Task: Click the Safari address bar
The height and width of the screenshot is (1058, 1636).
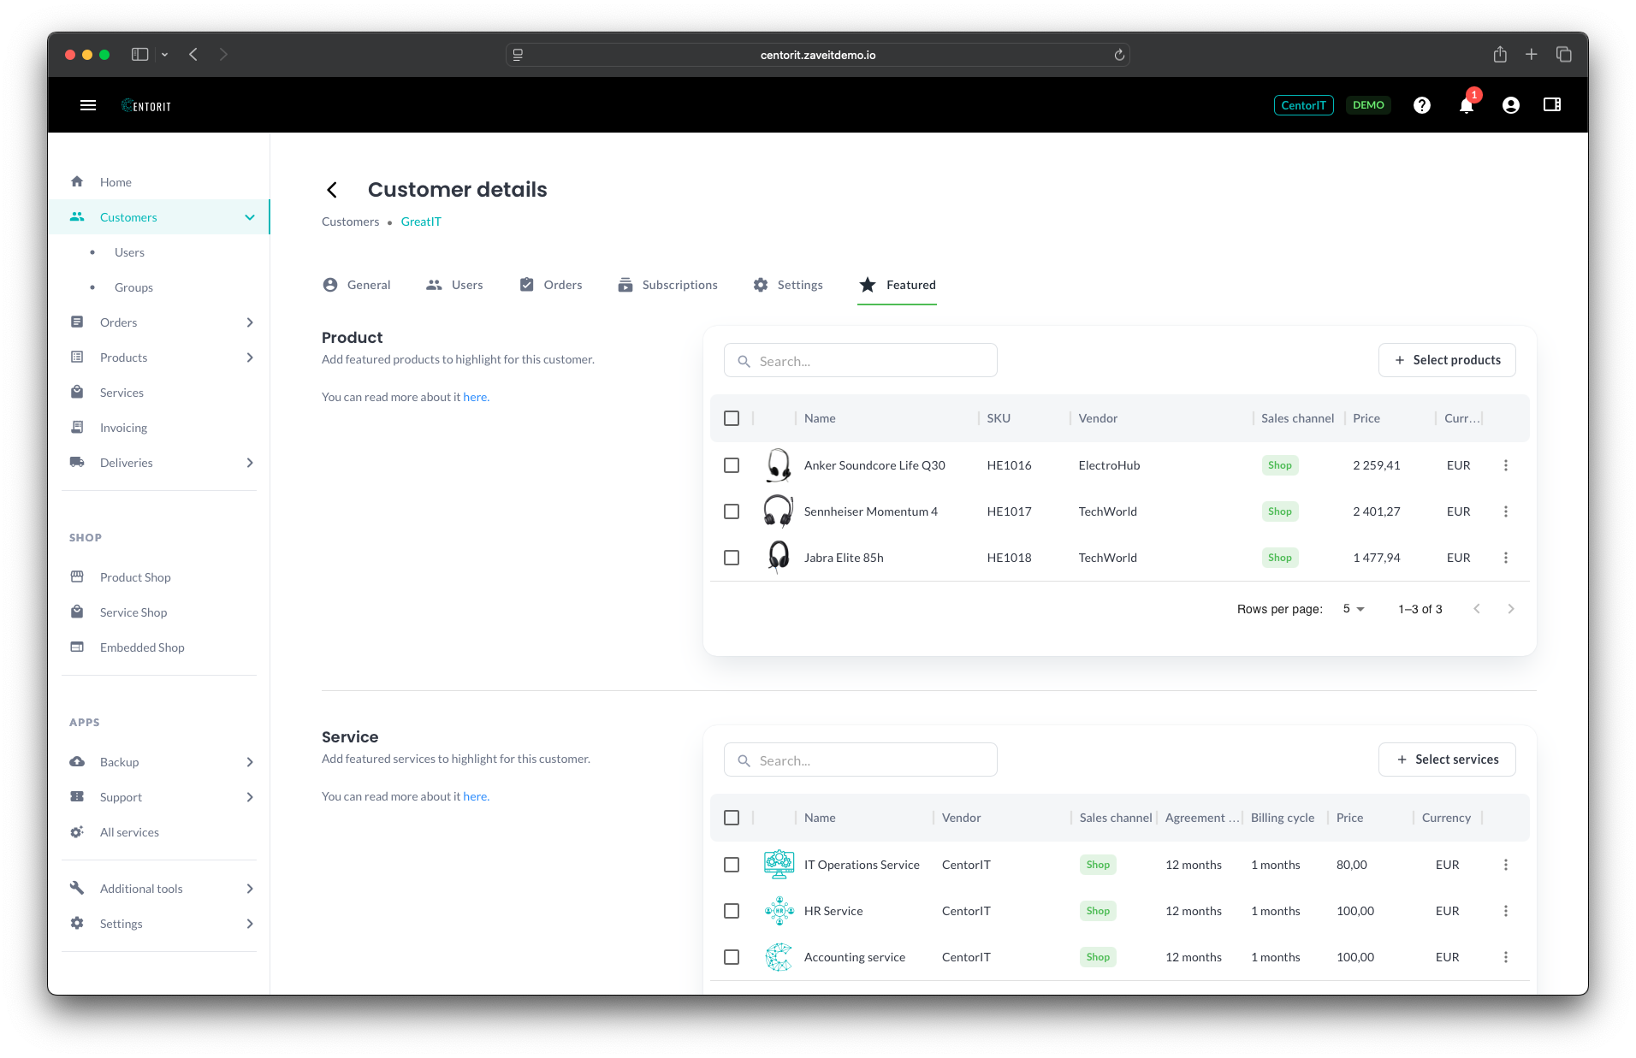Action: coord(817,55)
